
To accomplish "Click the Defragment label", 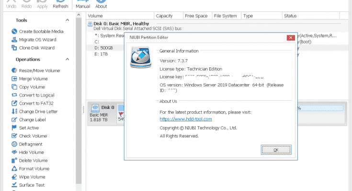I will coord(31,144).
